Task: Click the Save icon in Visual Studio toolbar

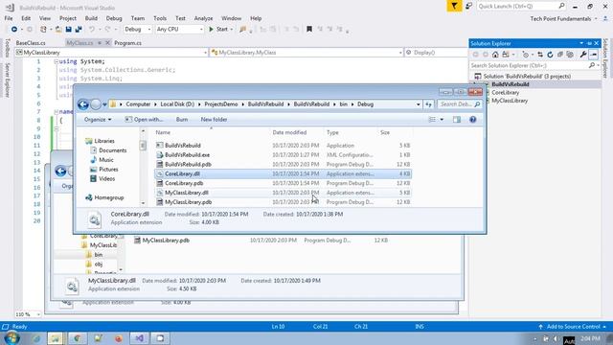Action: coord(69,30)
